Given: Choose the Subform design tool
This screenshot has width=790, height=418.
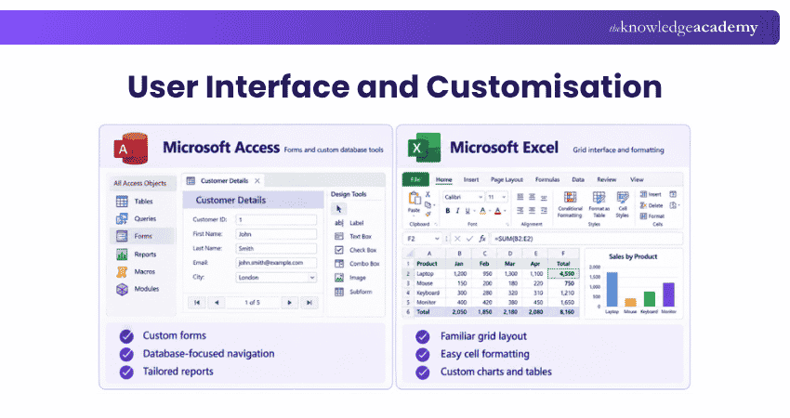Looking at the screenshot, I should (353, 292).
